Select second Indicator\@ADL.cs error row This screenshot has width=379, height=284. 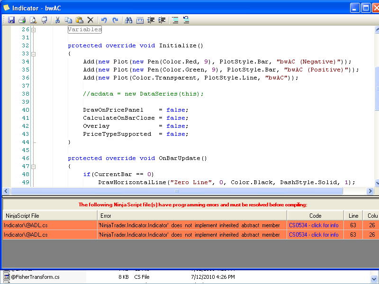(x=191, y=234)
